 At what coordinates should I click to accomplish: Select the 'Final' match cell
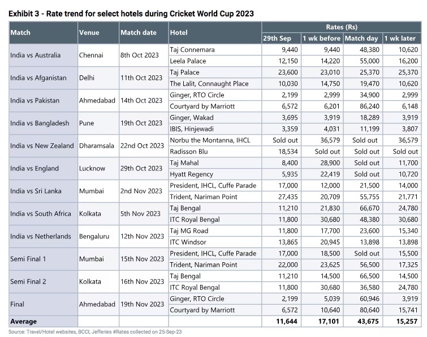(44, 304)
